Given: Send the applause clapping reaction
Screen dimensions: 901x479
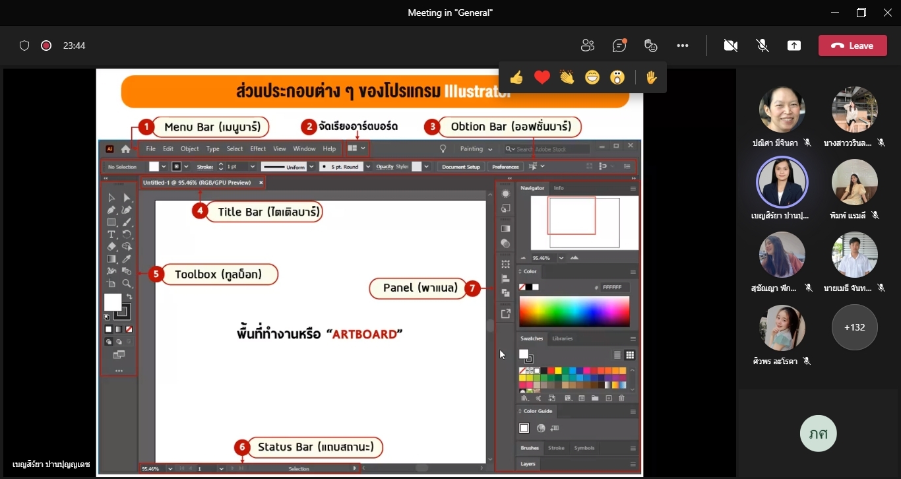Looking at the screenshot, I should tap(567, 78).
